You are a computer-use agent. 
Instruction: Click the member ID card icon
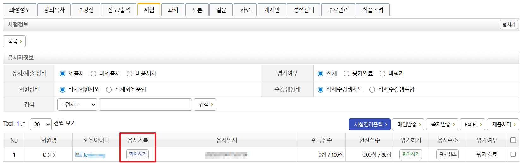coord(79,155)
